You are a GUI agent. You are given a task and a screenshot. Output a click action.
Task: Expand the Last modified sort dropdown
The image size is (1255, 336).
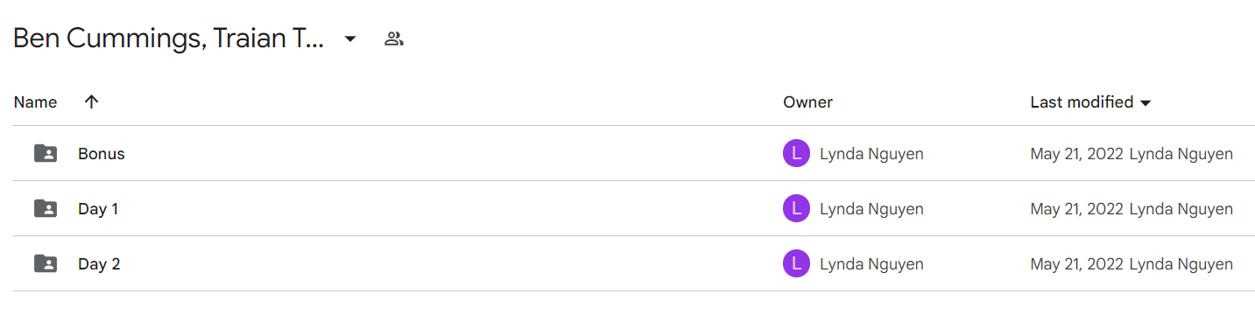(x=1145, y=103)
